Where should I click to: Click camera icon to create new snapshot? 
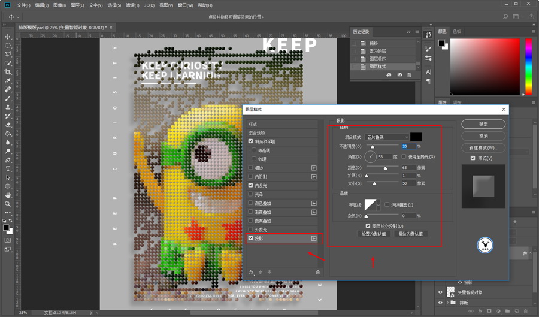tap(399, 75)
